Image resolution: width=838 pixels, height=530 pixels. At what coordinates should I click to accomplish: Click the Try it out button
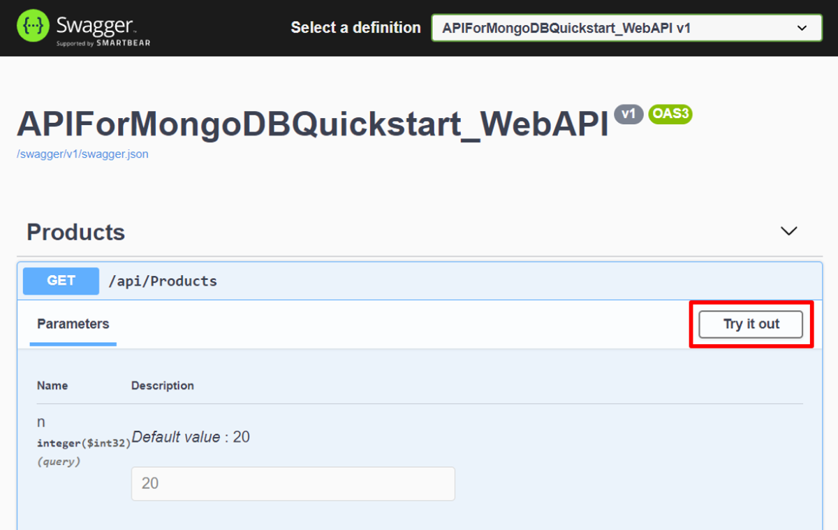(x=749, y=324)
